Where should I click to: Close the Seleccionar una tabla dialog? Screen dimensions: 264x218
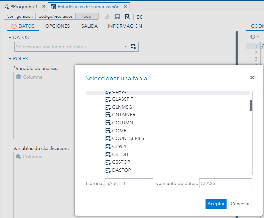(252, 78)
